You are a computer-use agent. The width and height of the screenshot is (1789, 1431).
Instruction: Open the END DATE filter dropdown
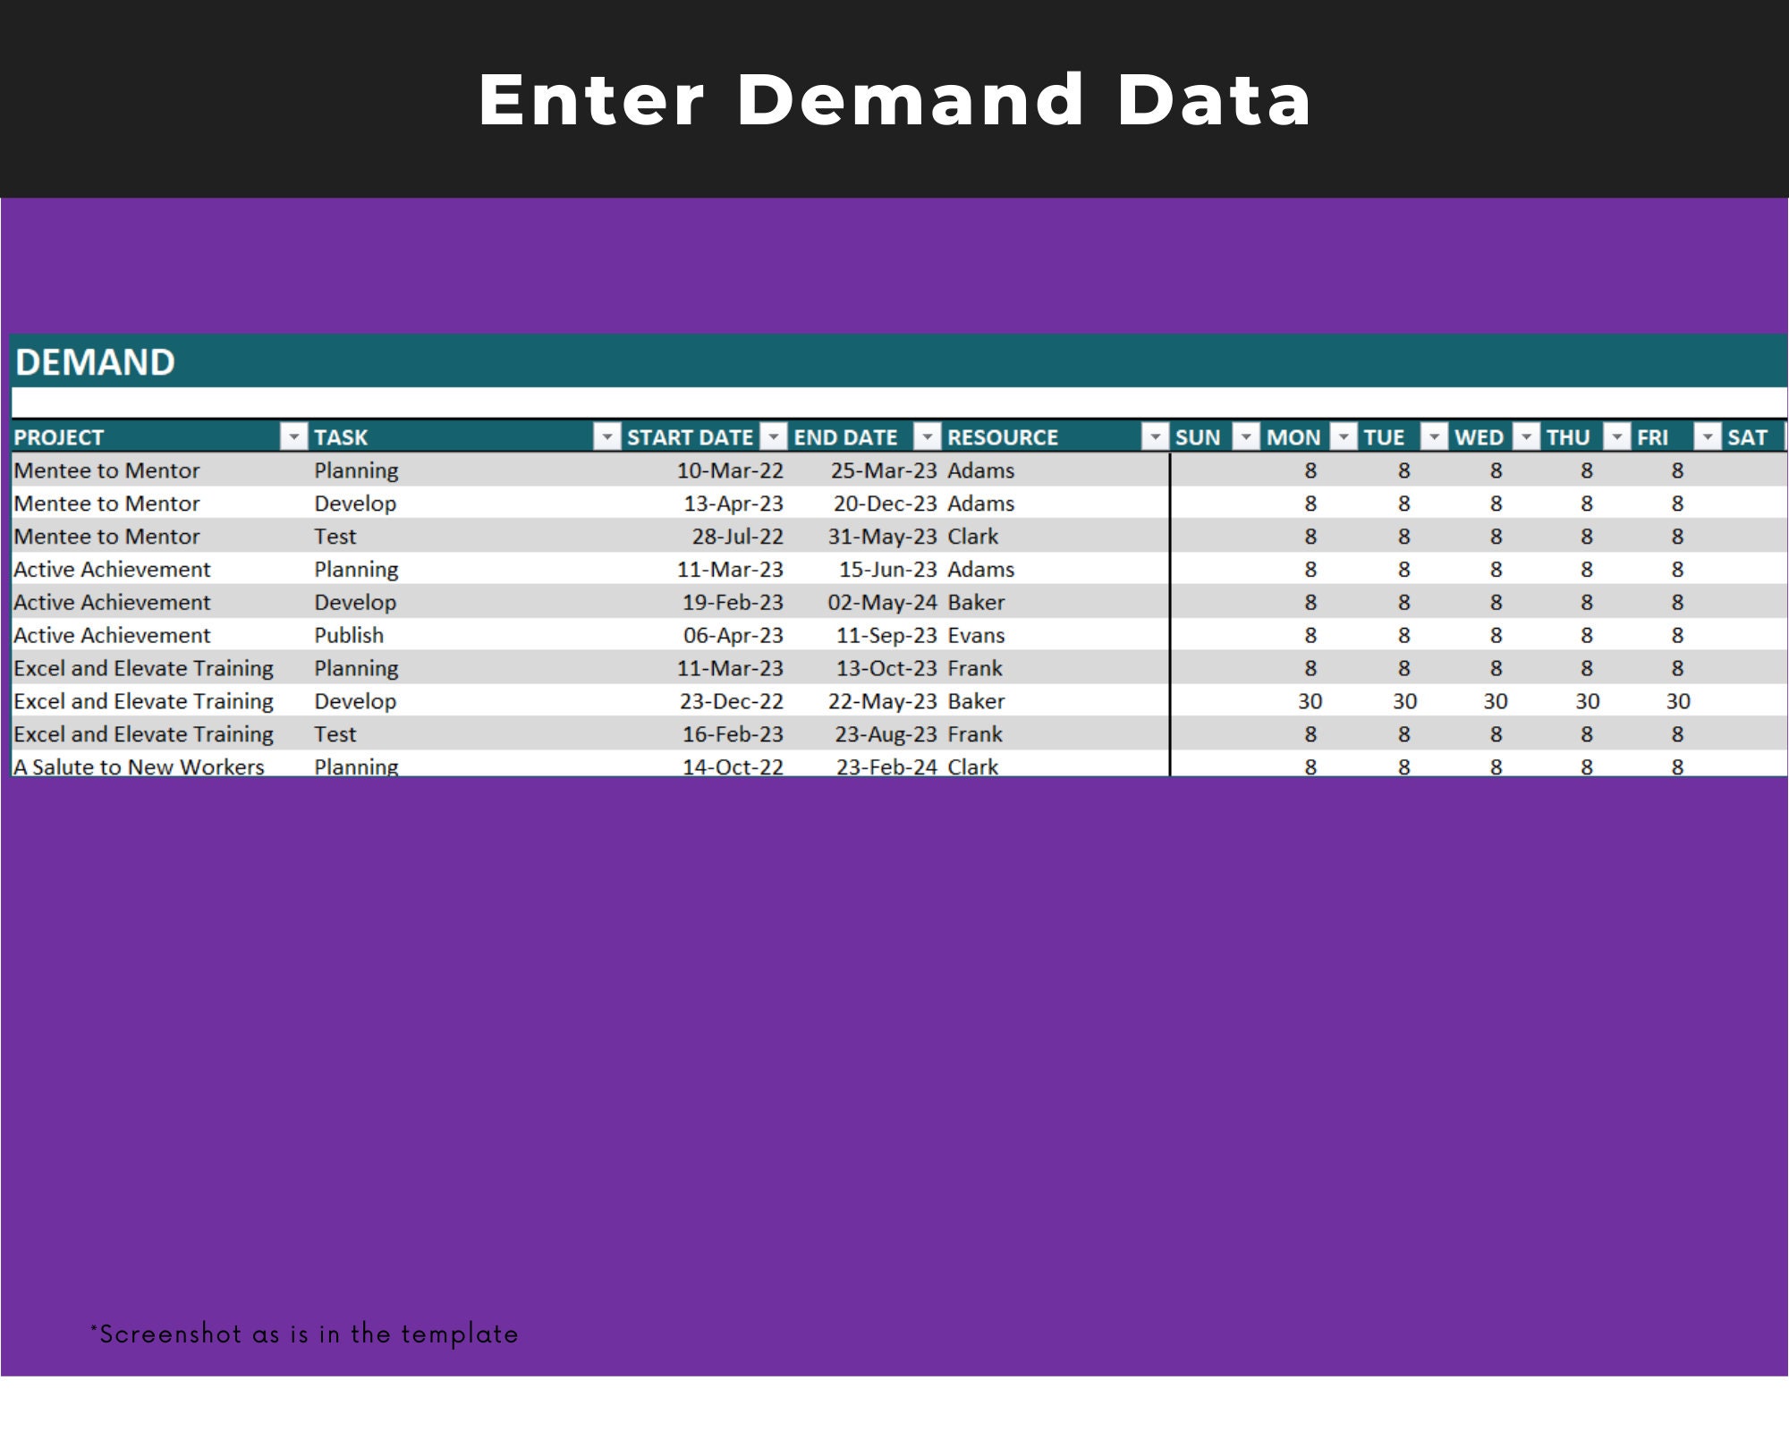click(x=928, y=436)
